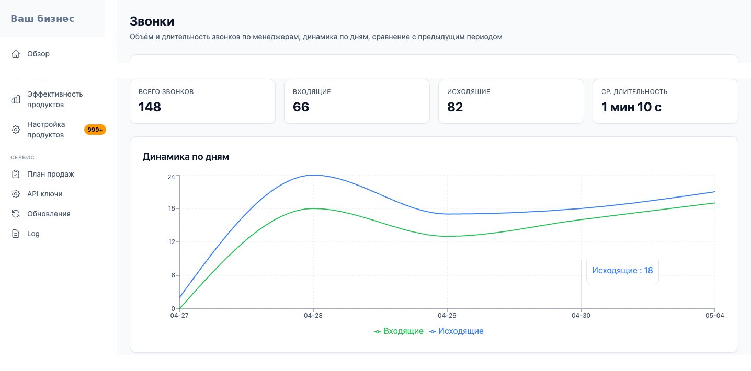Toggle Исходящие series in chart legend

pos(456,331)
